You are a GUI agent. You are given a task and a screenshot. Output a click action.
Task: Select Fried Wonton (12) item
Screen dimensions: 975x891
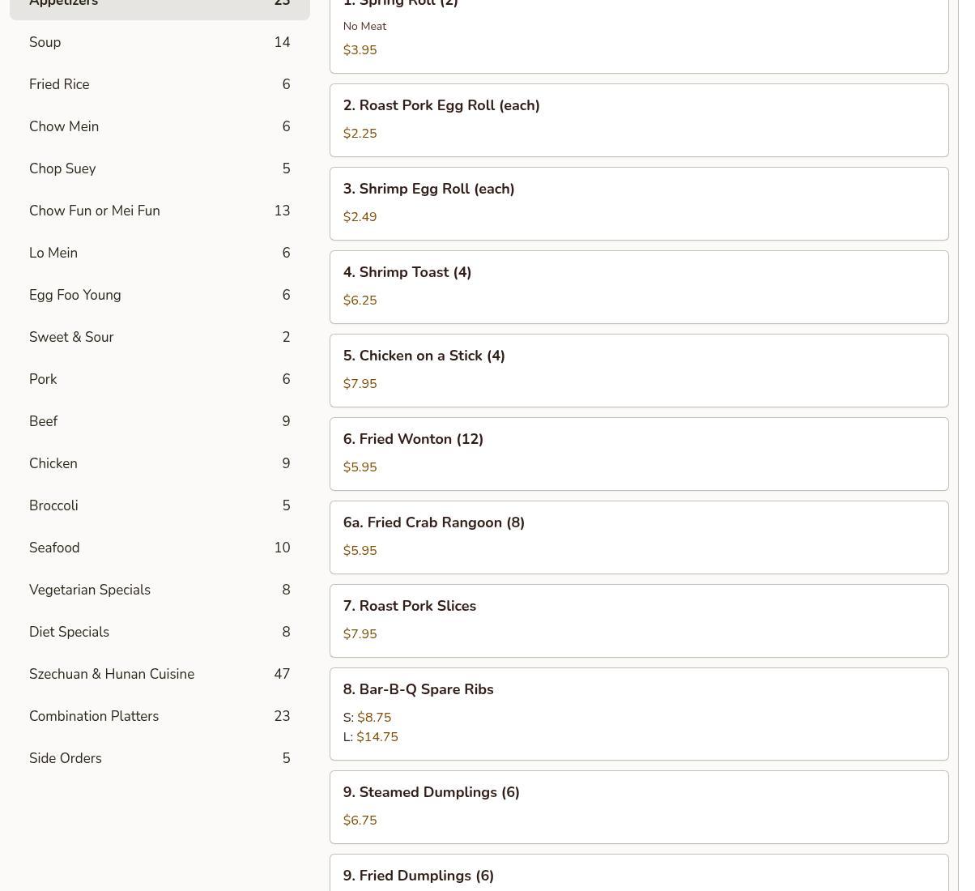pyautogui.click(x=639, y=454)
